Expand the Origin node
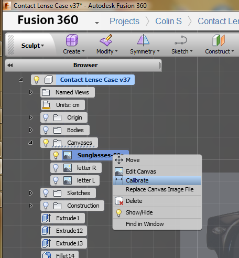239x258 pixels. click(30, 117)
